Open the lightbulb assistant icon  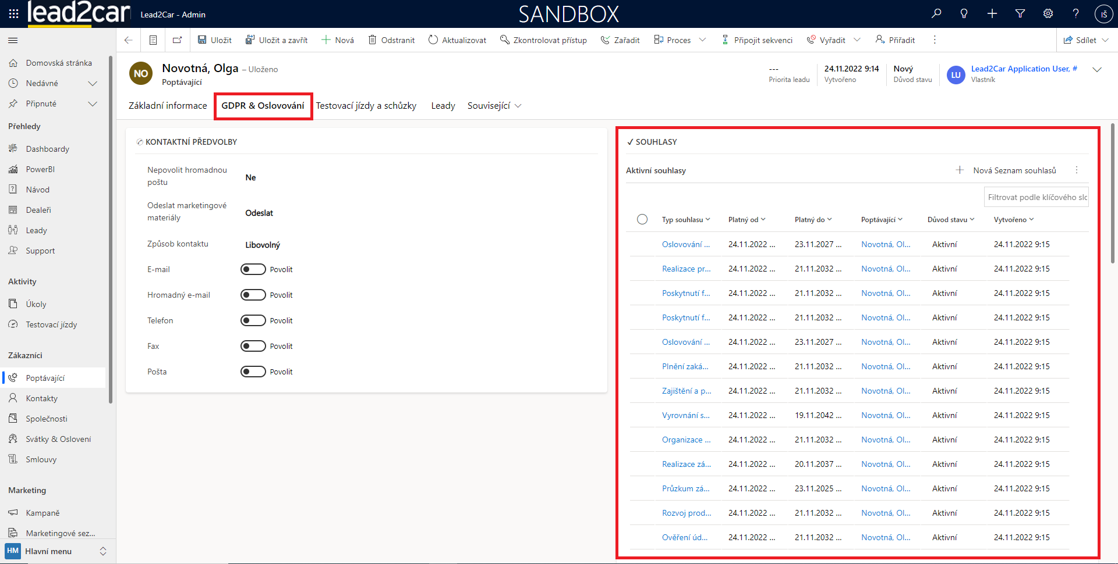964,13
